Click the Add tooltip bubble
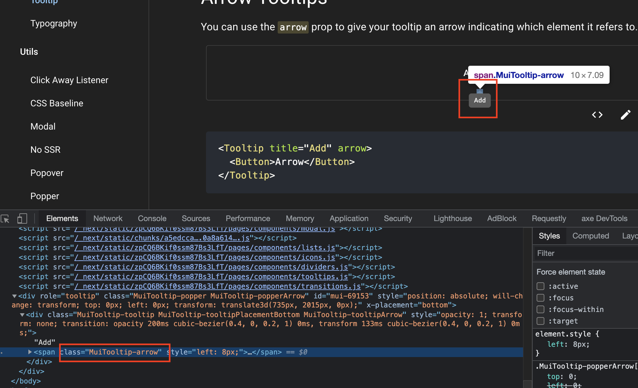The width and height of the screenshot is (638, 388). tap(479, 101)
